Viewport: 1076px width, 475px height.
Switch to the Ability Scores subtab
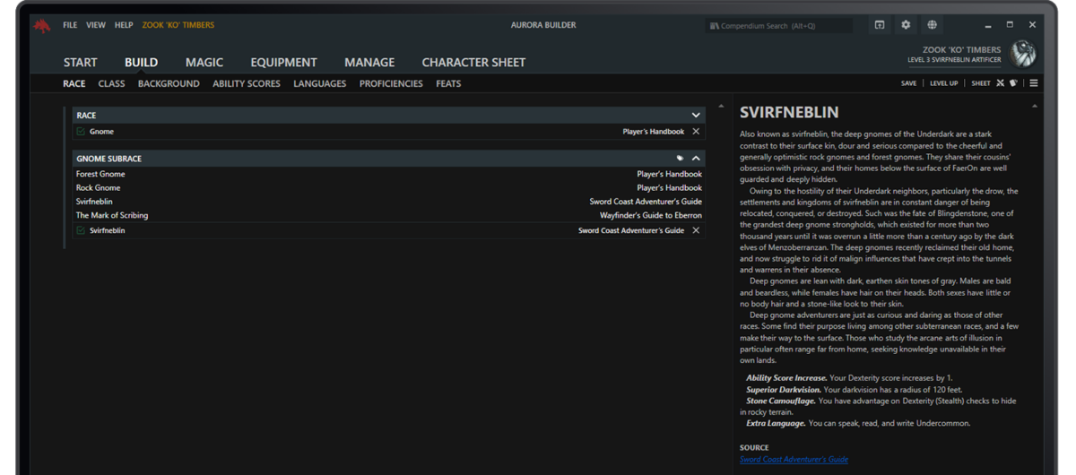[x=247, y=83]
